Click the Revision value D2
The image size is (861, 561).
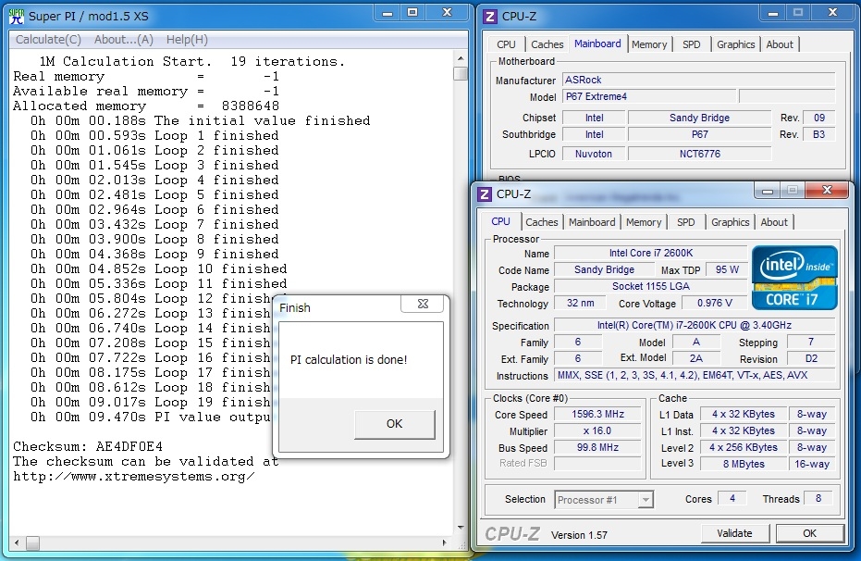[811, 359]
